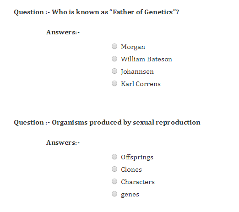This screenshot has height=212, width=239.
Task: Select the Morgan radio button
Action: [x=114, y=46]
